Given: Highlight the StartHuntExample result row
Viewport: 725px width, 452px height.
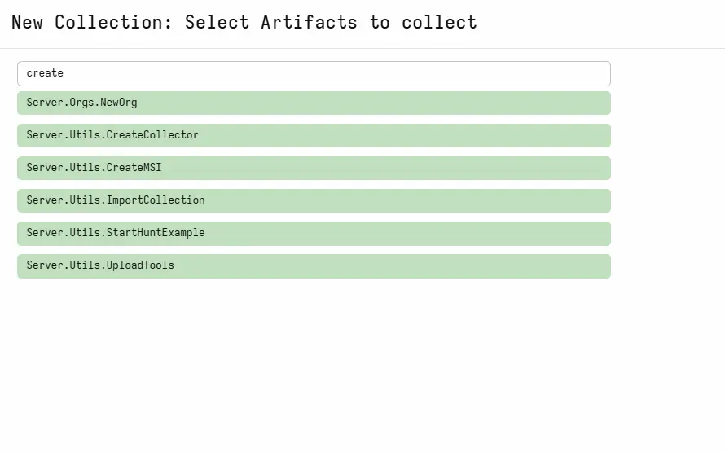Looking at the screenshot, I should [314, 234].
